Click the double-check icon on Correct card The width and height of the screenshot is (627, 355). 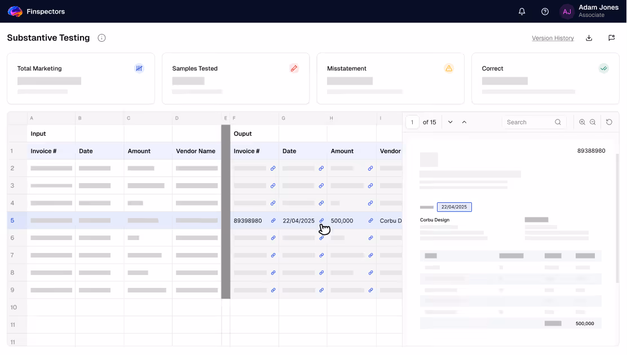603,68
